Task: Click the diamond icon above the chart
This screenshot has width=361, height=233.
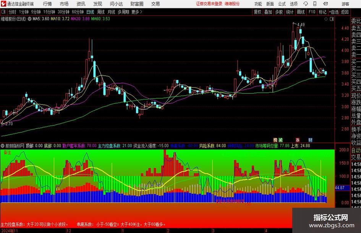Action: point(326,19)
